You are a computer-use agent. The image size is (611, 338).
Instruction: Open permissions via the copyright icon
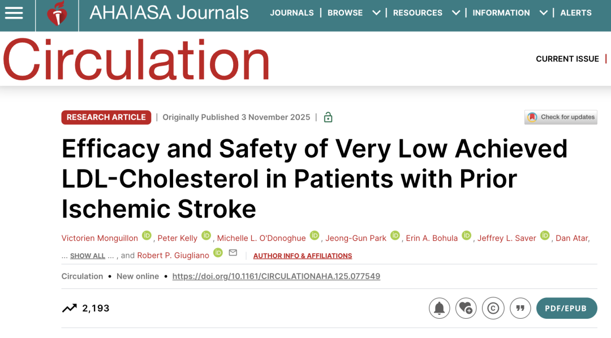point(493,308)
